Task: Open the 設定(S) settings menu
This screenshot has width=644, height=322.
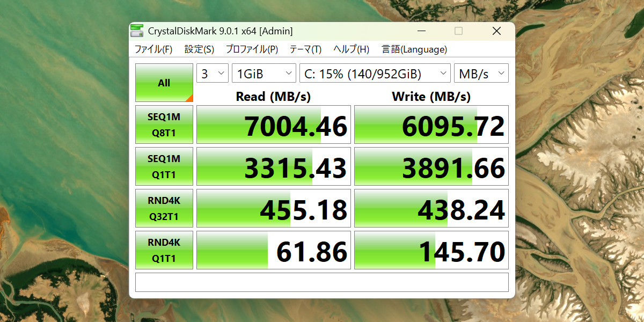Action: coord(199,49)
